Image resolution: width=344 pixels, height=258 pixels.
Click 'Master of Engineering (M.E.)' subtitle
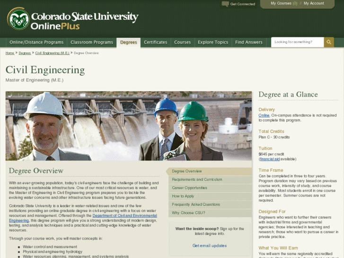(35, 80)
